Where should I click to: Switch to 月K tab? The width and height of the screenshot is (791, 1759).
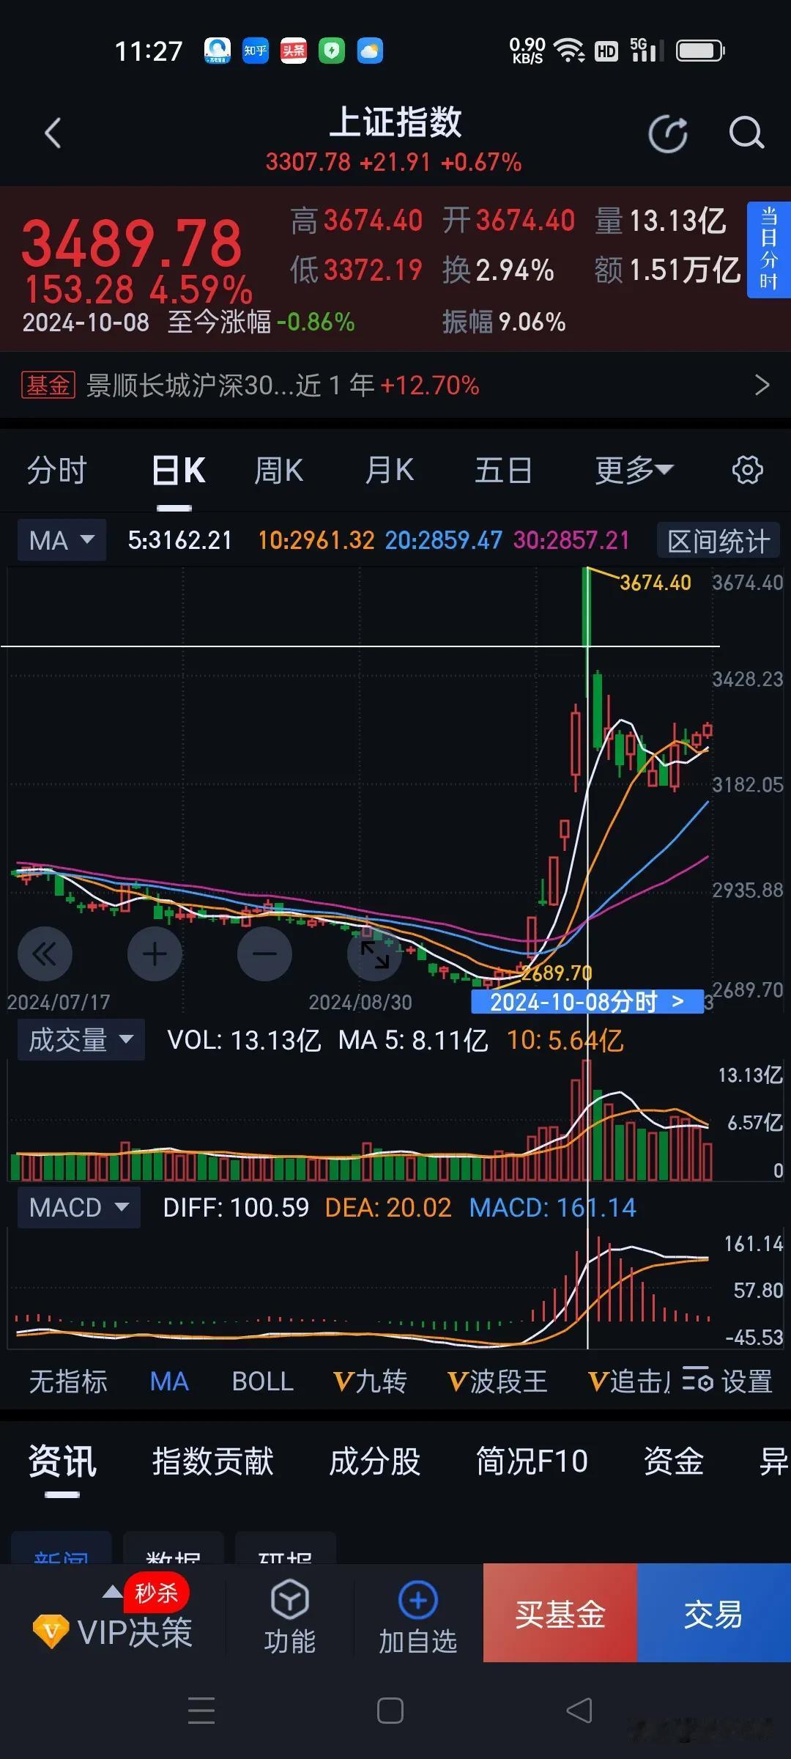pos(390,470)
